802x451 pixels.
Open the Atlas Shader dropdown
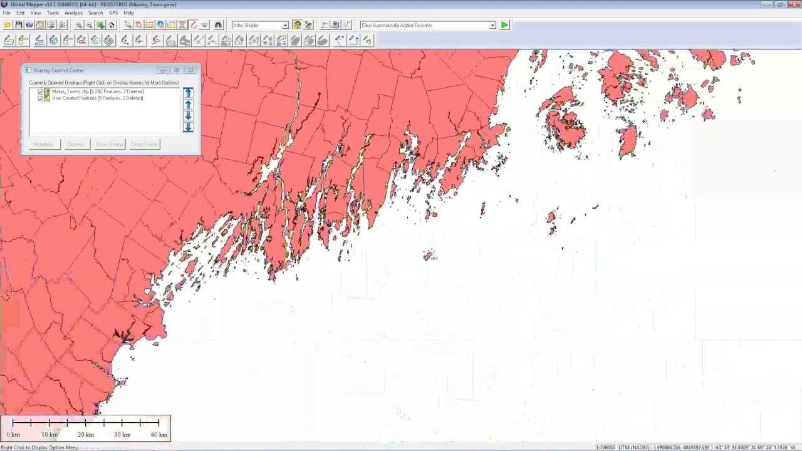(285, 25)
